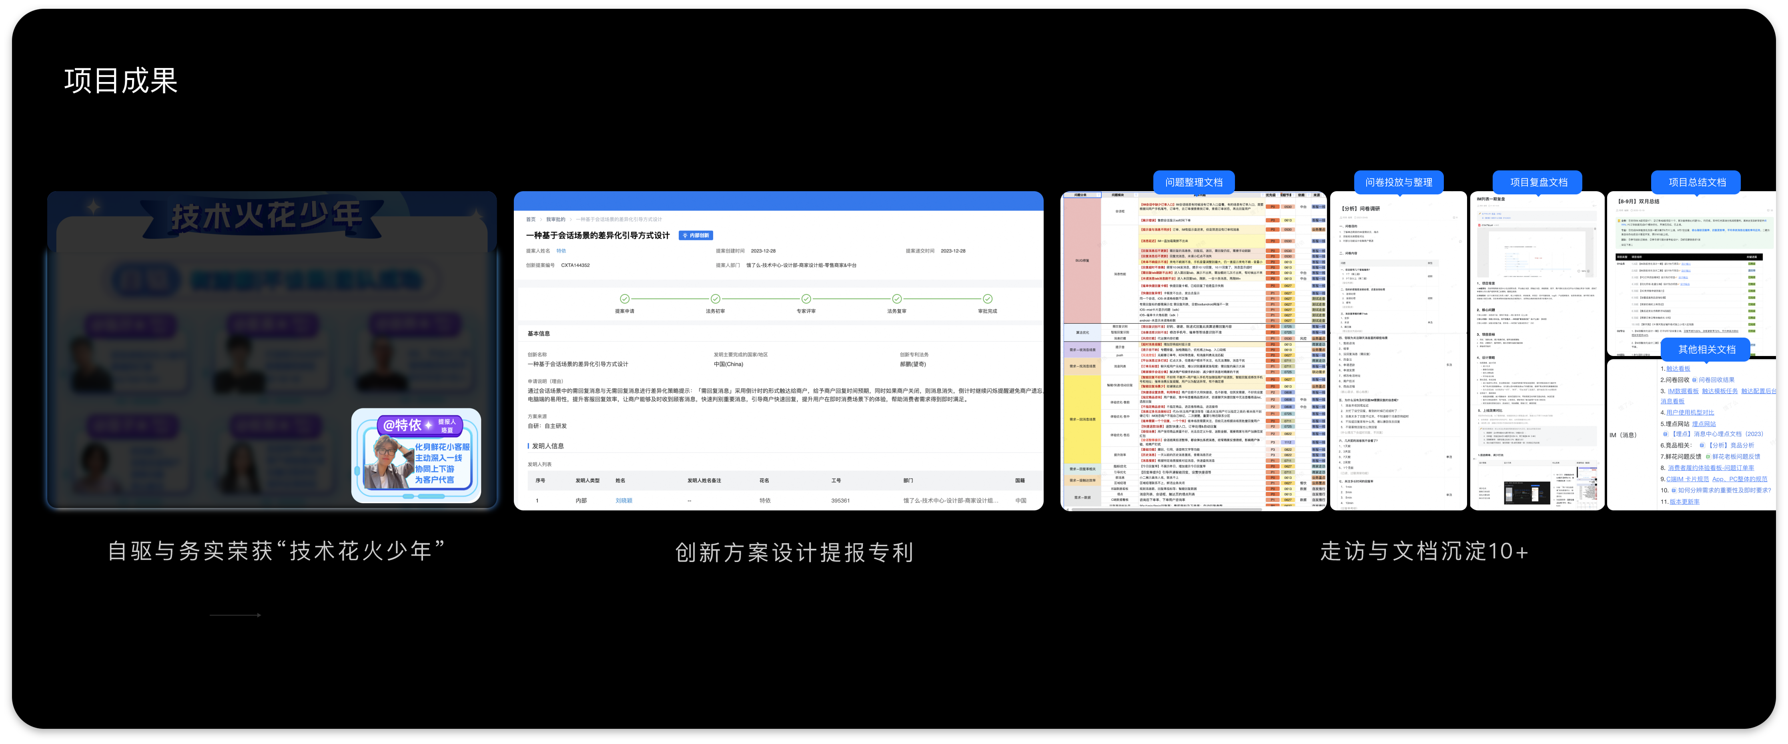Click proposal number CXTA144352

coord(575,265)
